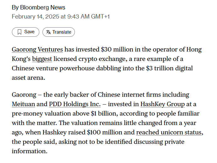Click the bookmark icon inside Save
This screenshot has width=217, height=163.
19,32
